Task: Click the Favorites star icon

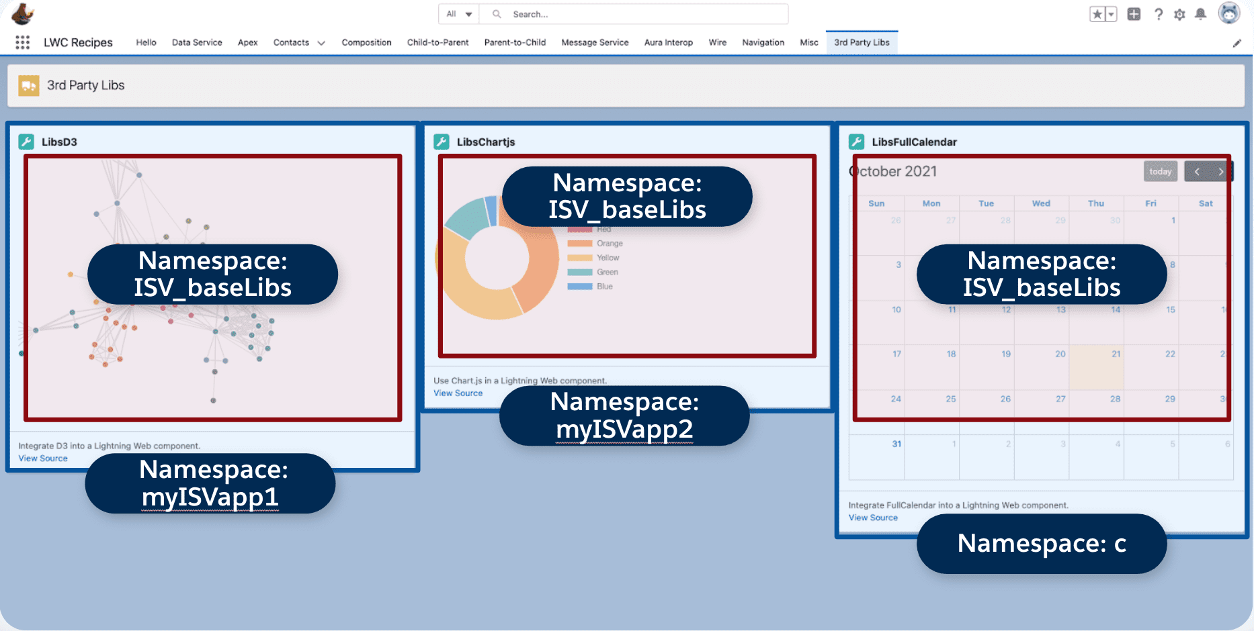Action: (1097, 14)
